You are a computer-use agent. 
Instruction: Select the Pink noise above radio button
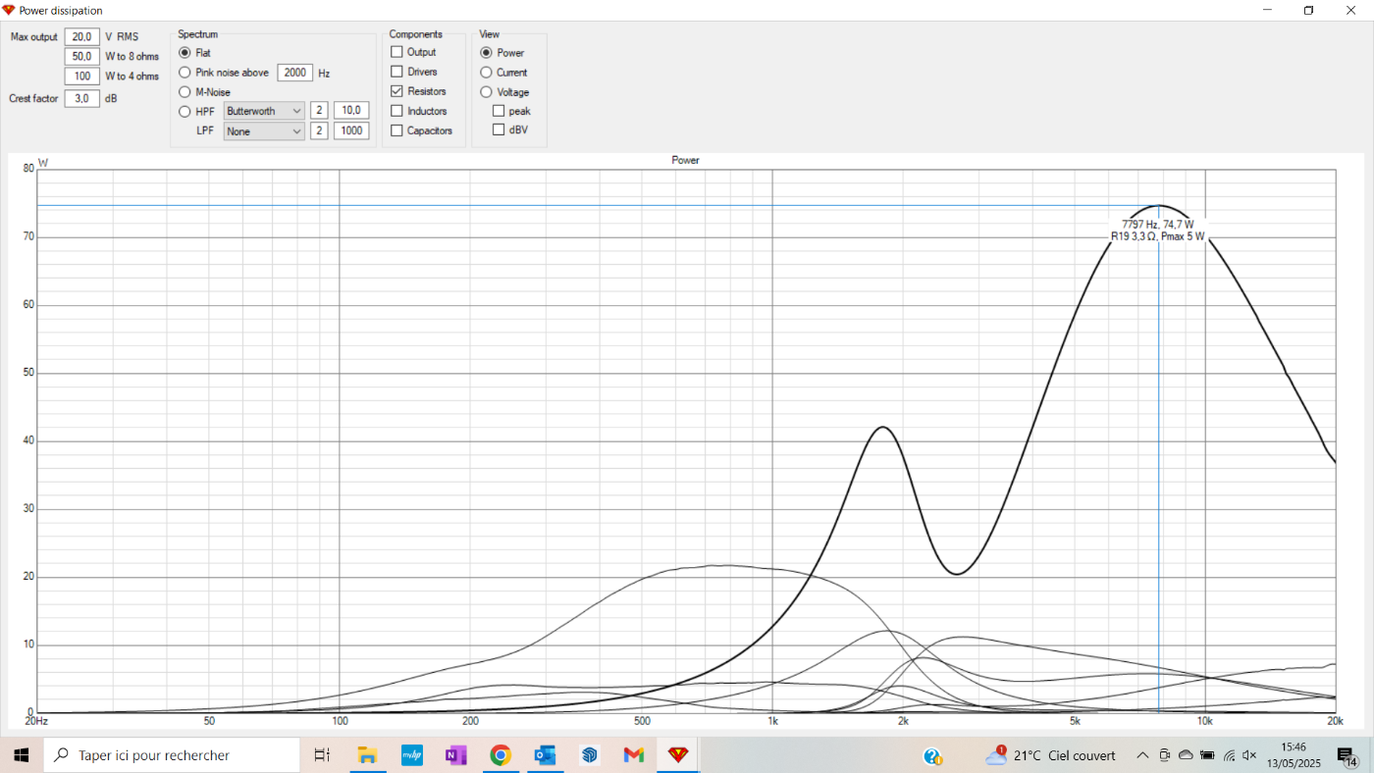coord(185,73)
